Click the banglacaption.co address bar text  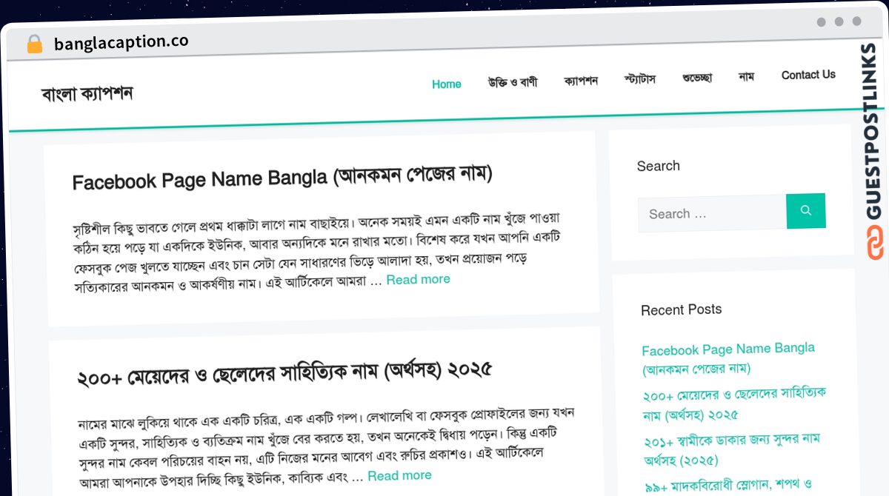[121, 42]
